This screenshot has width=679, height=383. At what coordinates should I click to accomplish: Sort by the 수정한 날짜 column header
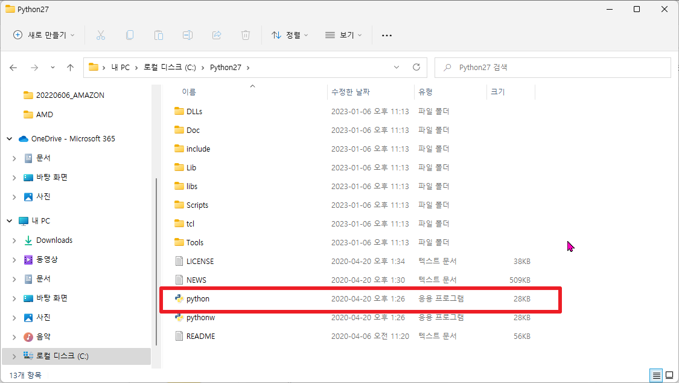[350, 92]
